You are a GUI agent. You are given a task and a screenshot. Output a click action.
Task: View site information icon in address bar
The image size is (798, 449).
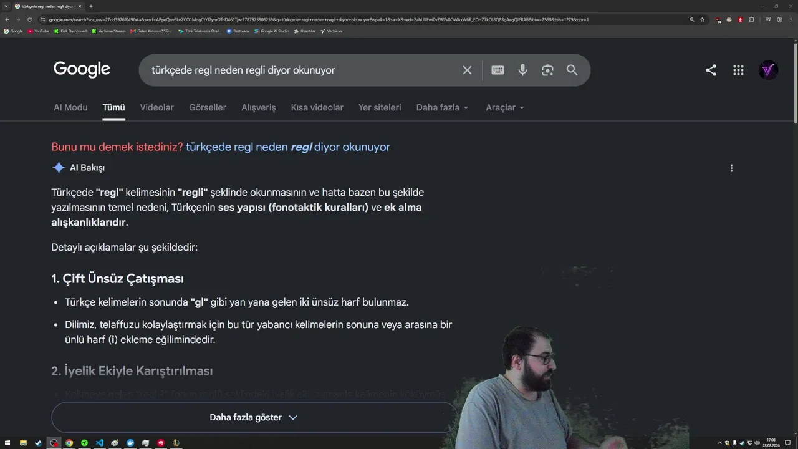click(x=42, y=19)
